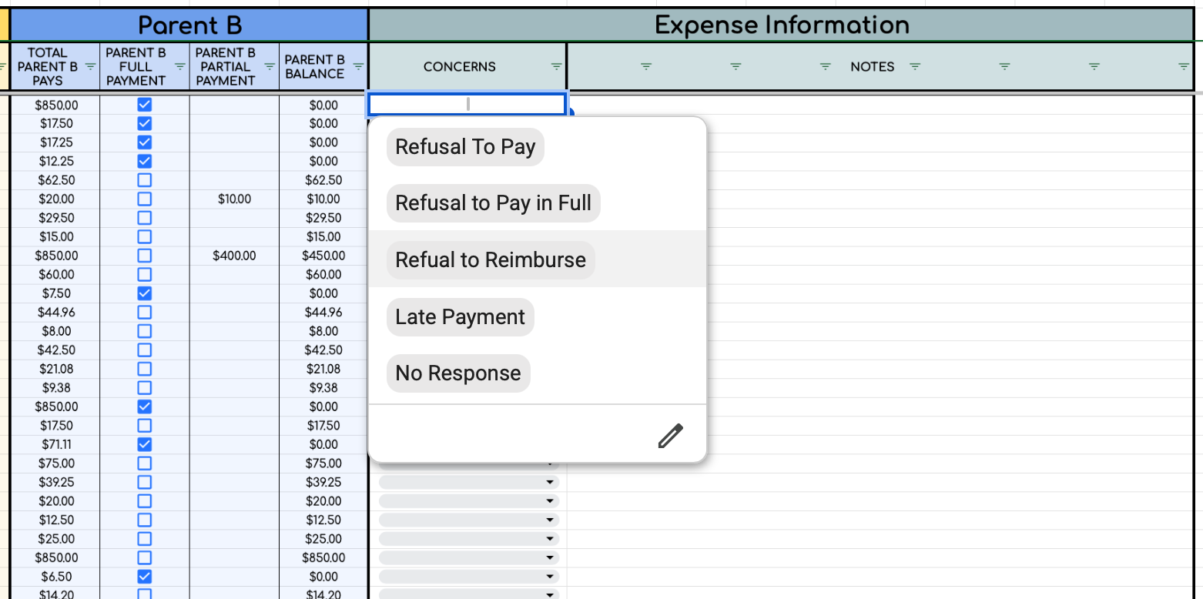Select the $9.38 balance cell

tap(323, 388)
